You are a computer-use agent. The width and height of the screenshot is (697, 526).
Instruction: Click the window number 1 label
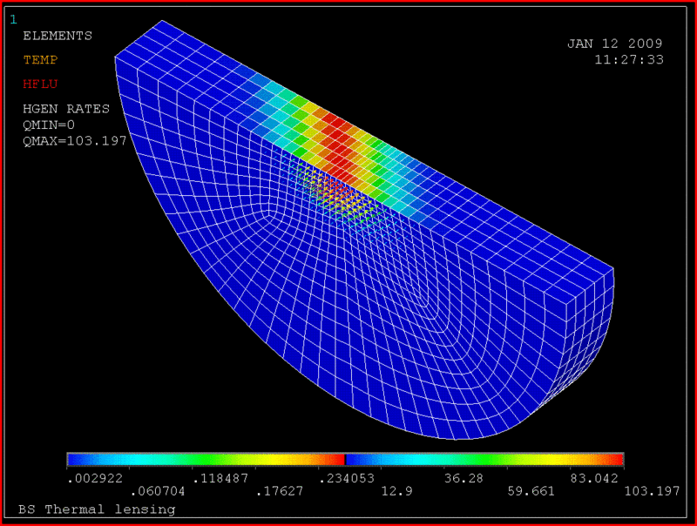point(13,19)
